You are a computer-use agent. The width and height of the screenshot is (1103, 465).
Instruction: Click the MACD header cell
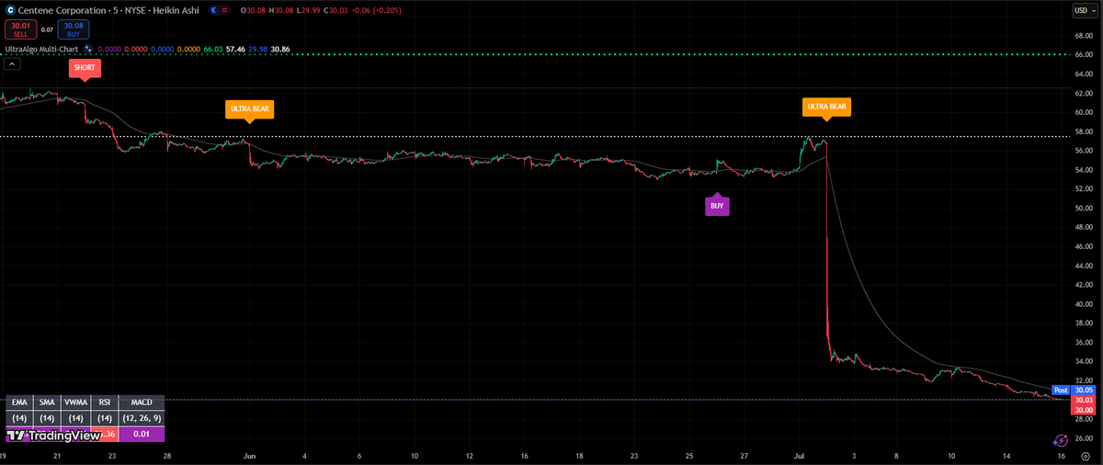tap(142, 403)
